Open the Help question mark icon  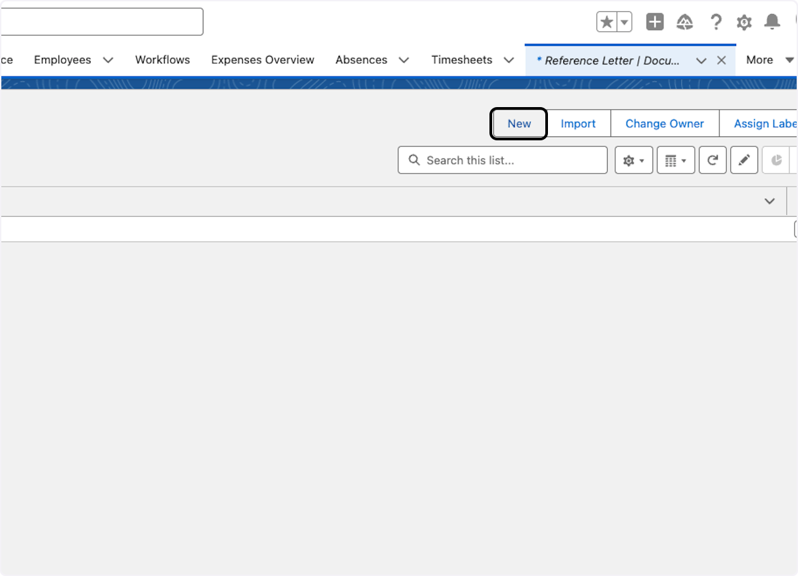pos(716,23)
